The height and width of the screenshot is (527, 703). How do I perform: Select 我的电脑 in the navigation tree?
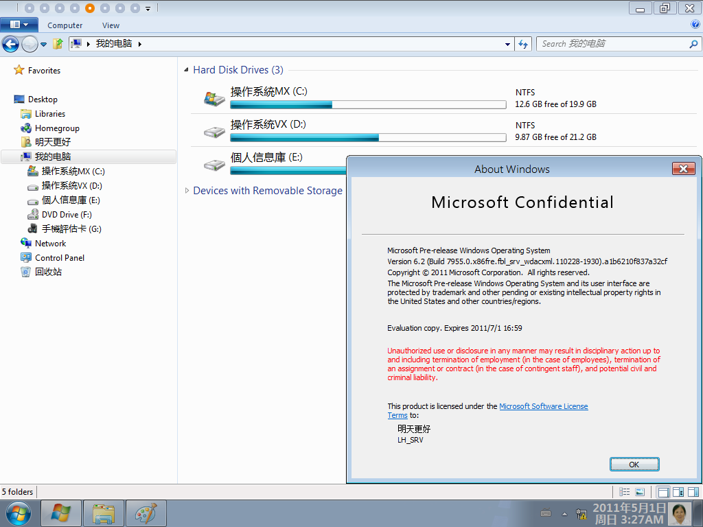tap(52, 156)
